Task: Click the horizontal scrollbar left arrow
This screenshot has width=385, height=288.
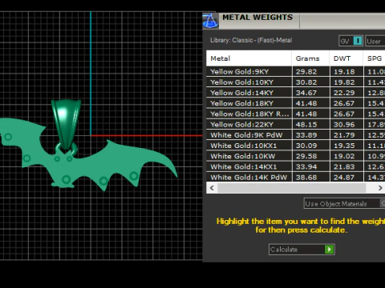Action: pyautogui.click(x=212, y=188)
